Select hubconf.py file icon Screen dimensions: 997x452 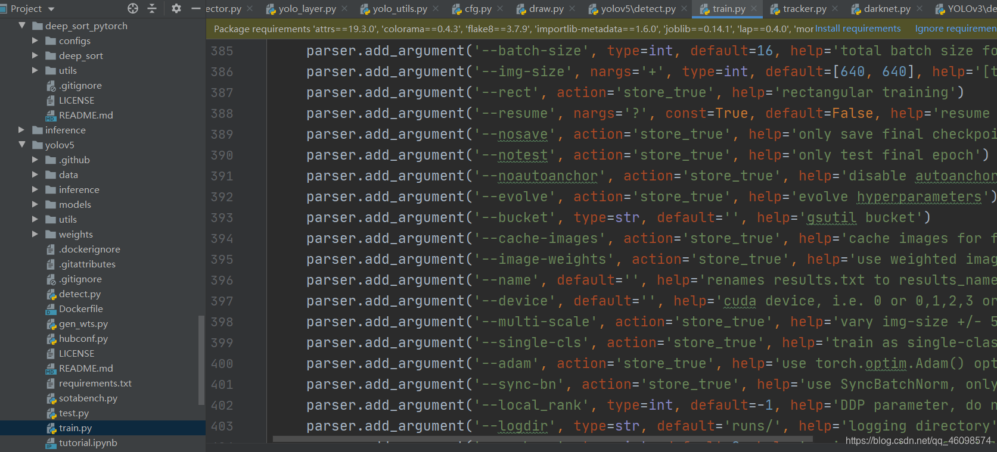click(x=51, y=339)
